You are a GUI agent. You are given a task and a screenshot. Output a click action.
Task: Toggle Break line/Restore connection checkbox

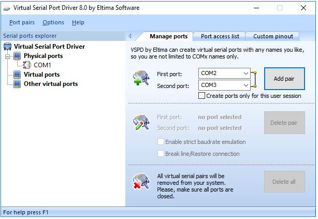coord(161,154)
